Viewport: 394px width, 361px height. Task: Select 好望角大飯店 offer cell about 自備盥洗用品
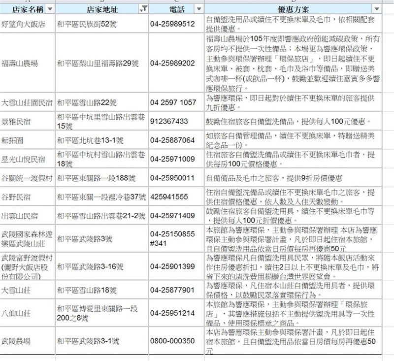293,24
